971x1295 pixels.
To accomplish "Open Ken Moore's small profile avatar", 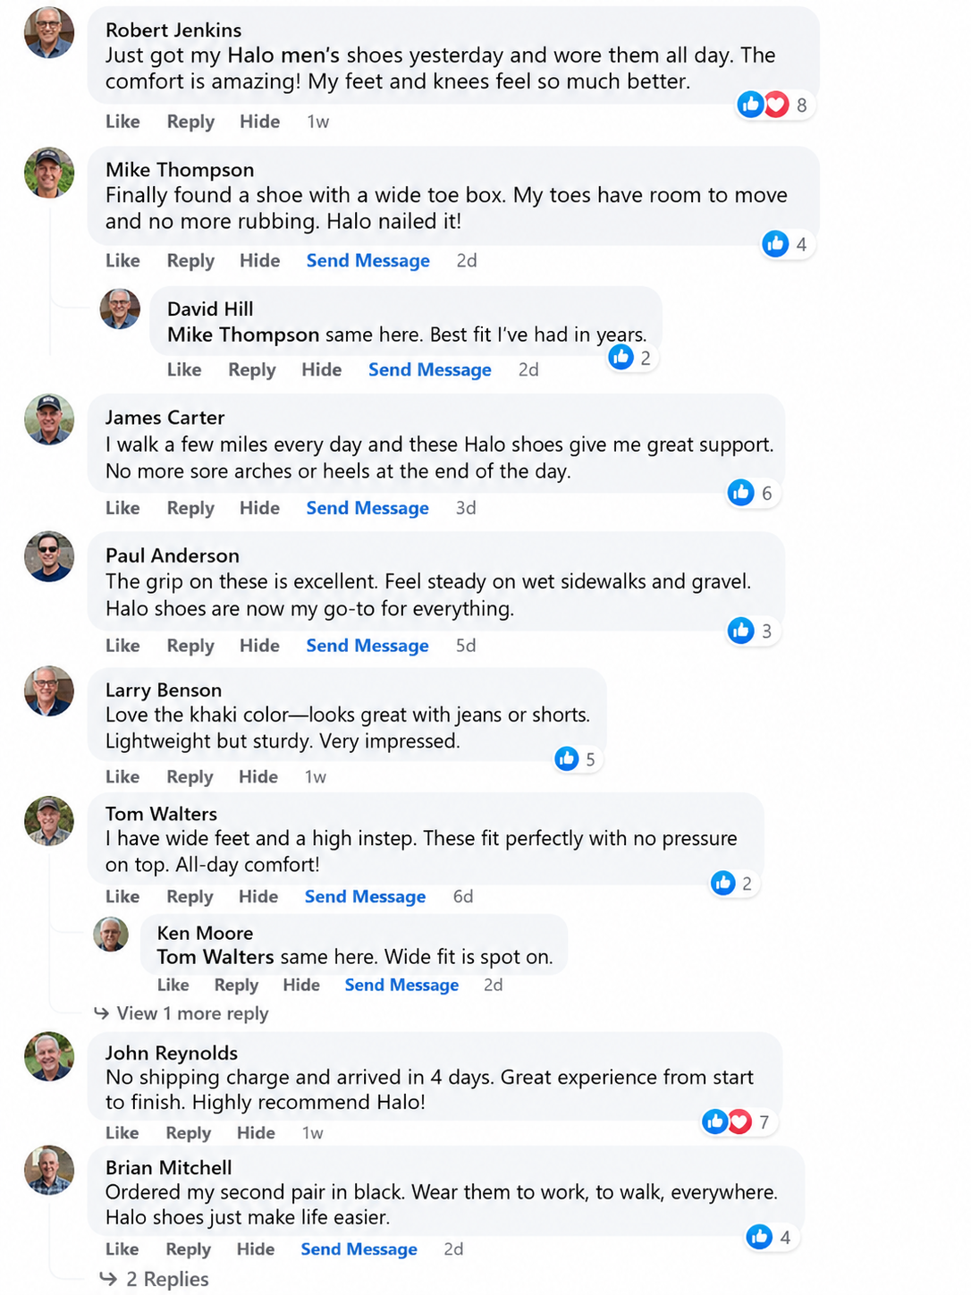I will [x=111, y=934].
